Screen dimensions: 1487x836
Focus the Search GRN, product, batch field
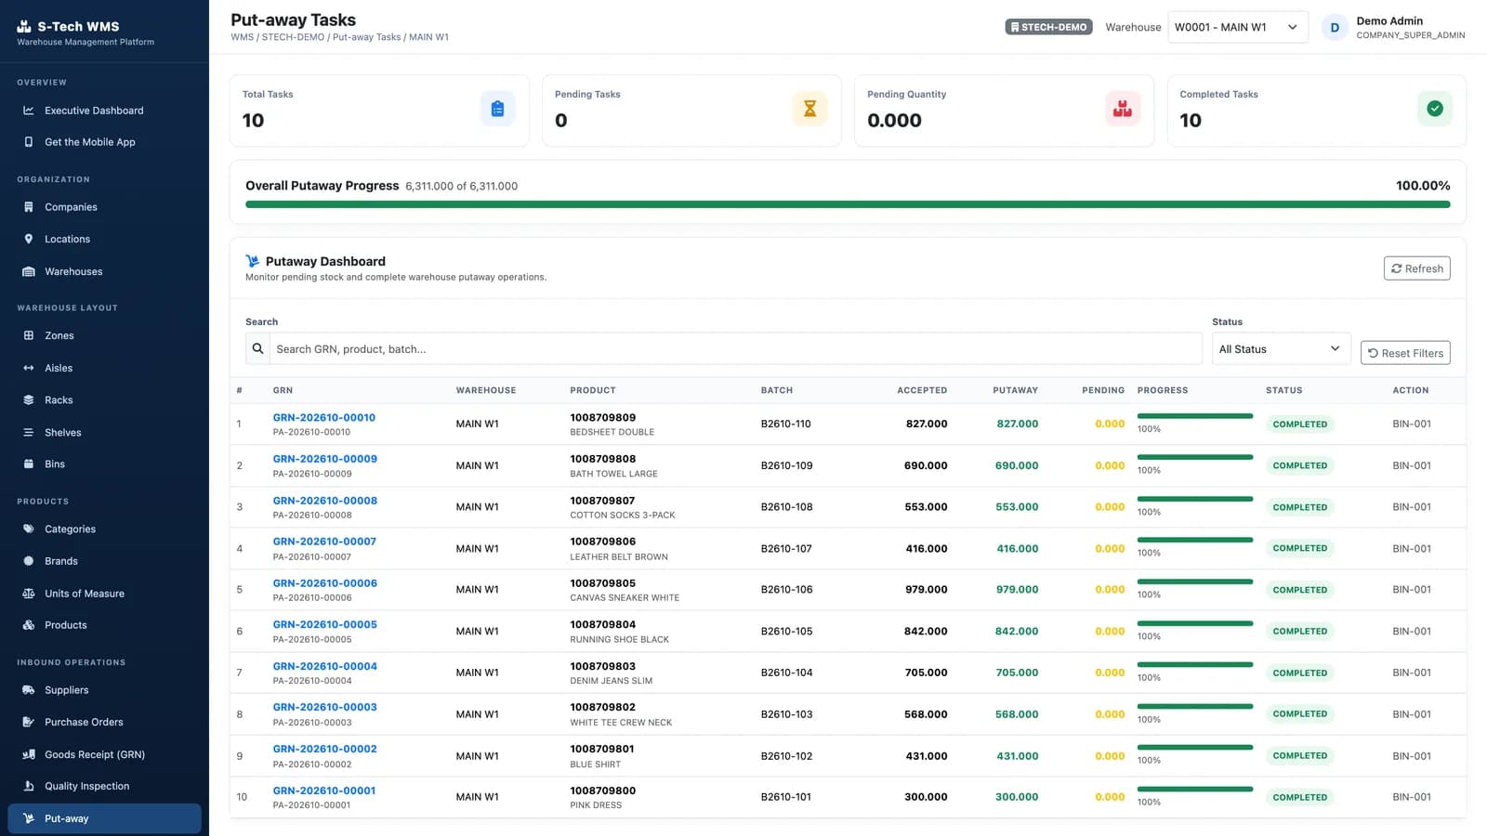point(735,349)
